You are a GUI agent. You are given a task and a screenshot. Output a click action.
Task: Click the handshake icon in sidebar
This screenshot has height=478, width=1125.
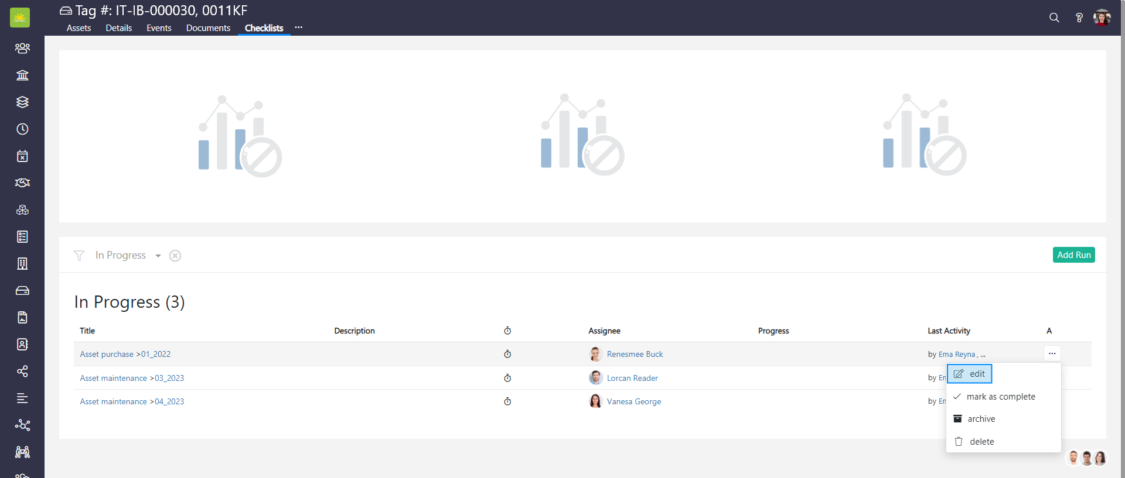pos(22,183)
